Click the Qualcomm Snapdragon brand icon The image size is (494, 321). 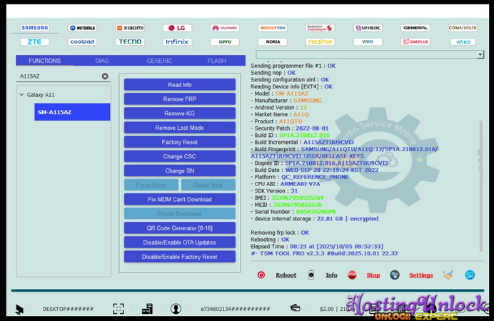[319, 28]
